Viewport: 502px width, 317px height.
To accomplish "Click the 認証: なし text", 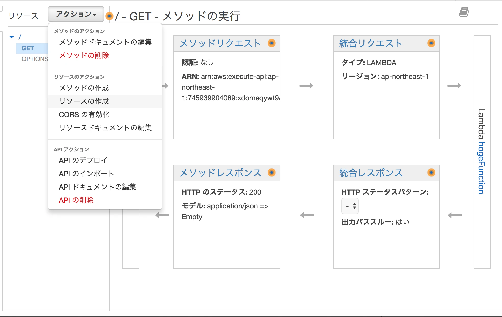I will click(198, 63).
